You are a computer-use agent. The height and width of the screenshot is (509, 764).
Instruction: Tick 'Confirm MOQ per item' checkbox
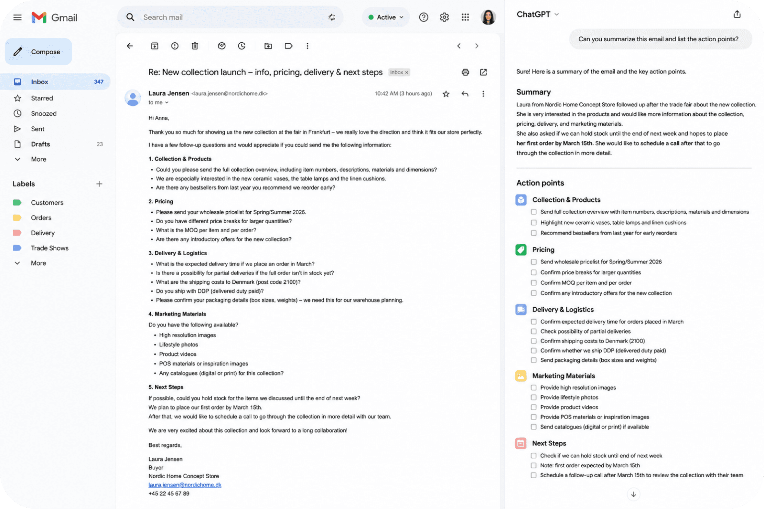tap(533, 283)
